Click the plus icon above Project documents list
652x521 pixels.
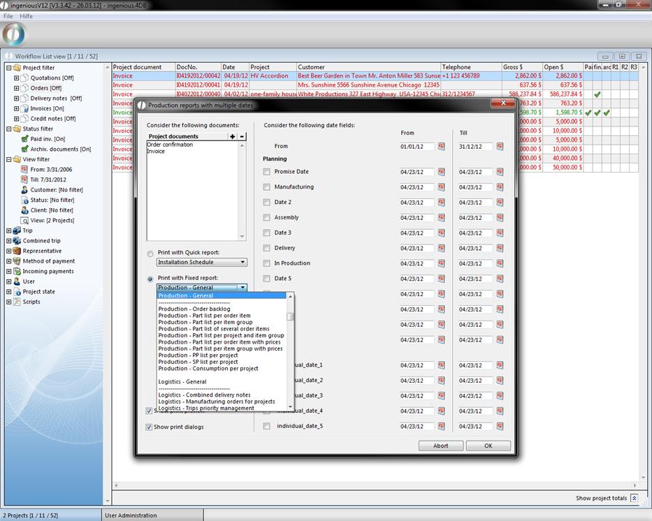click(x=233, y=136)
